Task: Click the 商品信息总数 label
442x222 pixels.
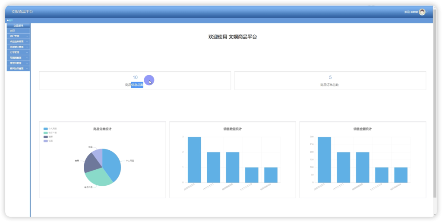Action: point(134,85)
